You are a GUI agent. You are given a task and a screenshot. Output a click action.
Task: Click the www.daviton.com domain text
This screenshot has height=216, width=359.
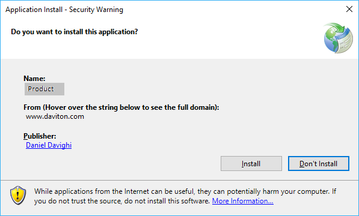[x=55, y=116]
